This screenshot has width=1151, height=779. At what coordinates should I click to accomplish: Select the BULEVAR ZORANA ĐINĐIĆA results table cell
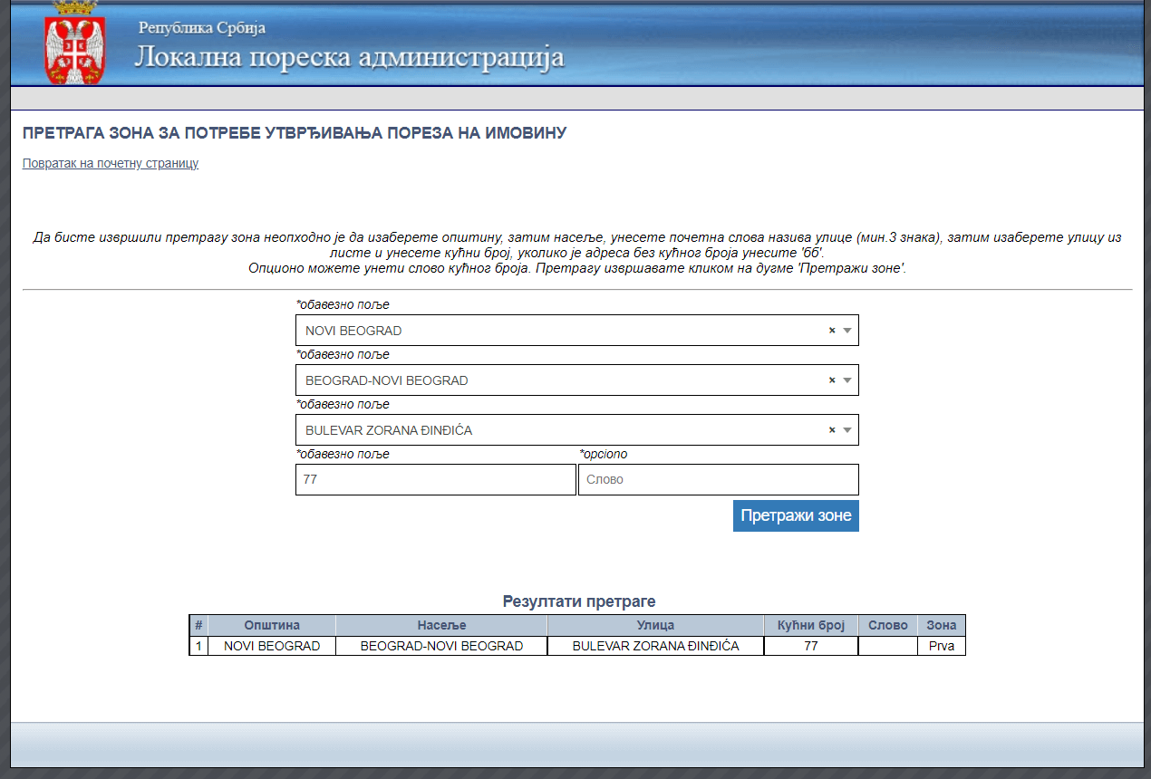pyautogui.click(x=655, y=646)
